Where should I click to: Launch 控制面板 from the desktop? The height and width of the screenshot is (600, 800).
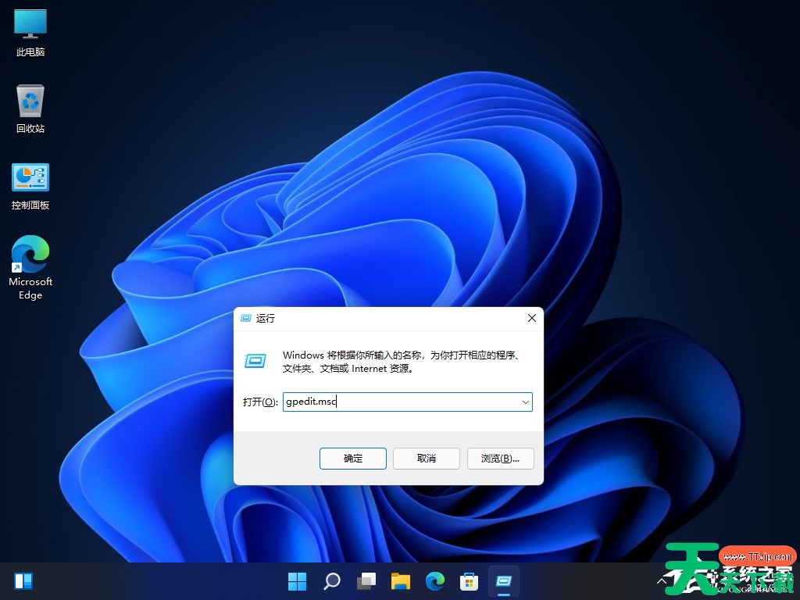30,178
